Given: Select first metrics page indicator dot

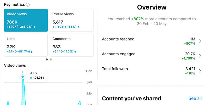Looking at the screenshot, I should [x=47, y=59].
